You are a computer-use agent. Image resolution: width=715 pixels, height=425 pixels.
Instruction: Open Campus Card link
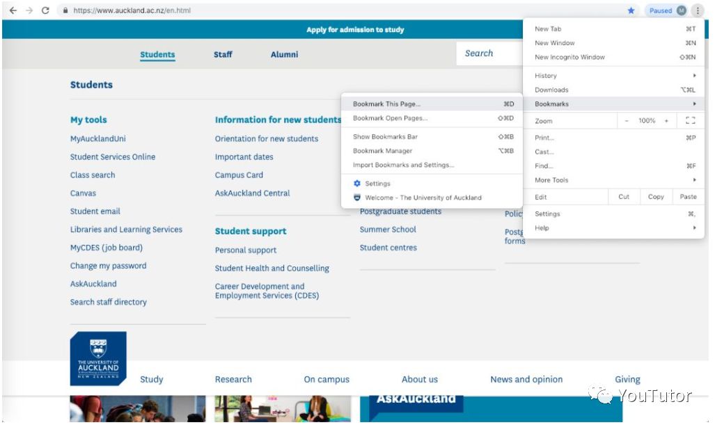[x=239, y=175]
